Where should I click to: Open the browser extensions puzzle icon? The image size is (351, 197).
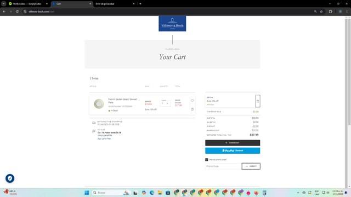point(330,11)
